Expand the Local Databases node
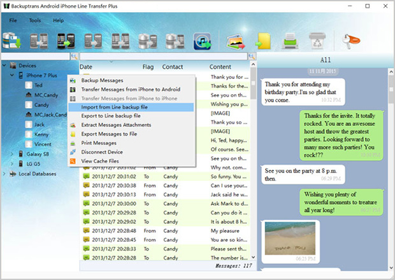This screenshot has width=395, height=280. tap(5, 173)
